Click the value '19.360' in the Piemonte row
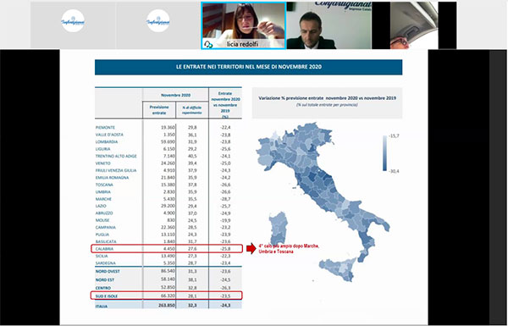This screenshot has height=326, width=508. 168,127
